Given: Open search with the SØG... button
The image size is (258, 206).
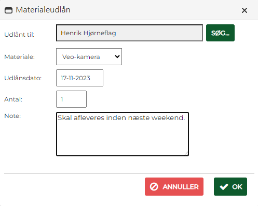Looking at the screenshot, I should point(220,33).
